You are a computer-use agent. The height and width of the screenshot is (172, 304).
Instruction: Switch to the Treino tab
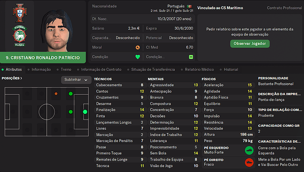[x=66, y=70]
